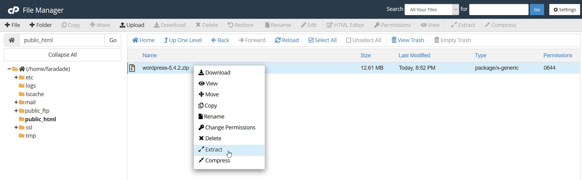Collapse the /home/faradade root tree node

9,69
